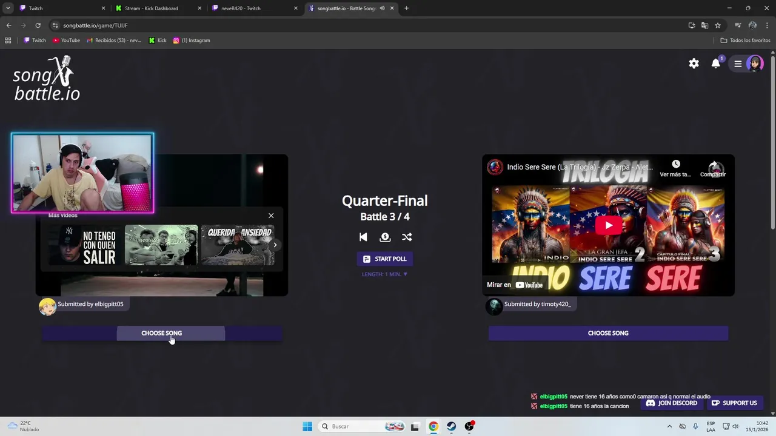Open Mirar en YouTube link

coord(515,285)
